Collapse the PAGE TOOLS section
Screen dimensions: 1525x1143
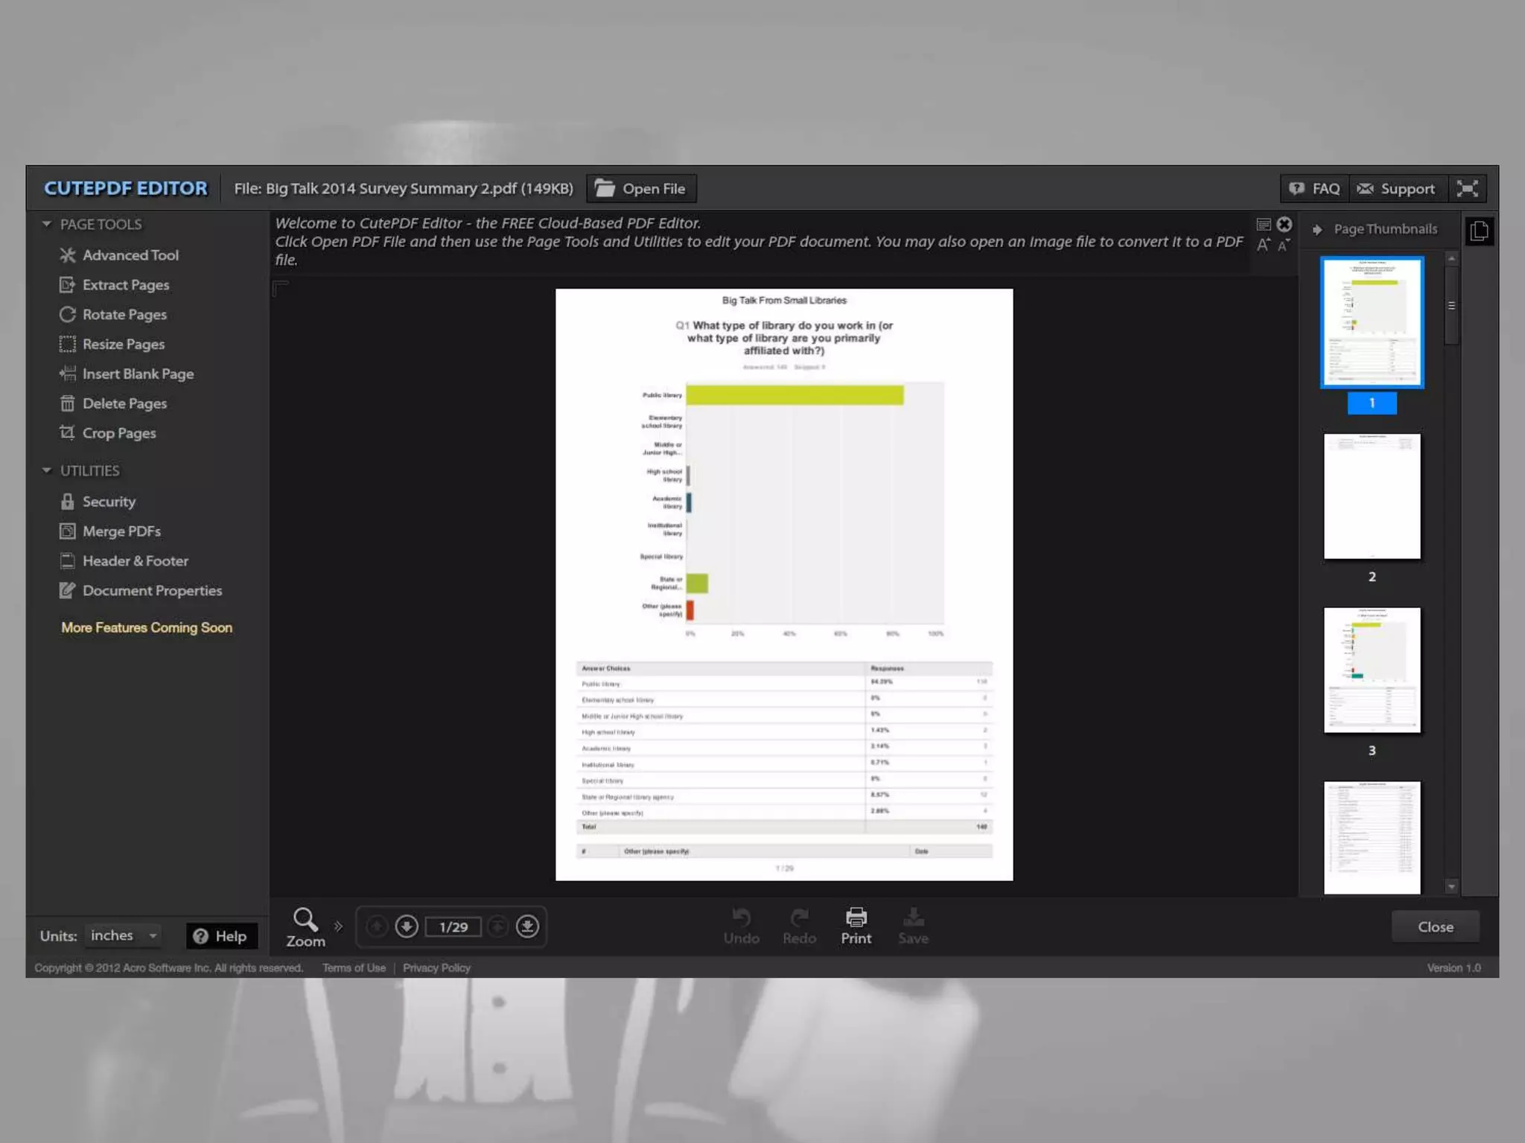pos(47,224)
